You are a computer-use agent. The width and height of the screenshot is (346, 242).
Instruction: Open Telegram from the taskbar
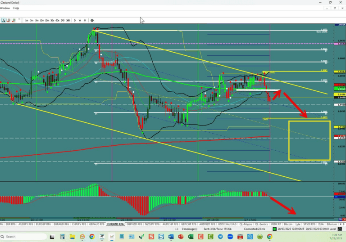[220, 237]
